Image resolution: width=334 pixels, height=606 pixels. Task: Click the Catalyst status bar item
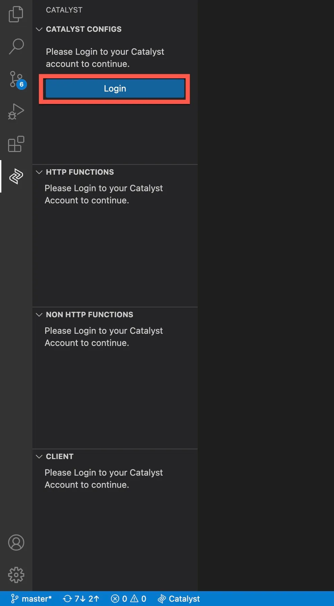179,599
